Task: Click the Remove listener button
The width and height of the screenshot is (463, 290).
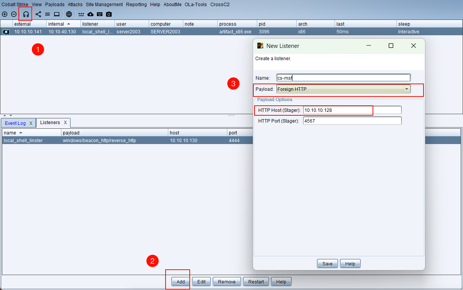Action: click(227, 282)
